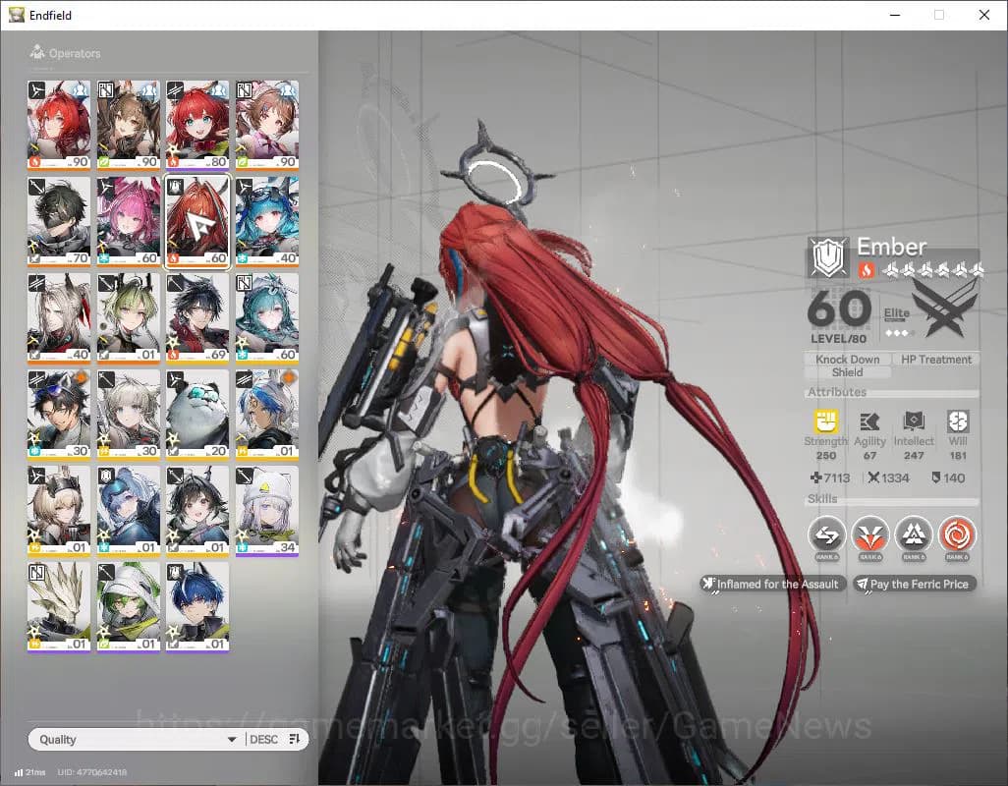Toggle the DESC sort order
This screenshot has width=1008, height=786.
(263, 739)
